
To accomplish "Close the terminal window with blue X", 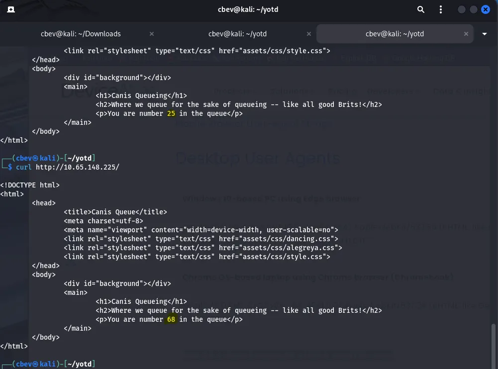I will click(x=486, y=9).
